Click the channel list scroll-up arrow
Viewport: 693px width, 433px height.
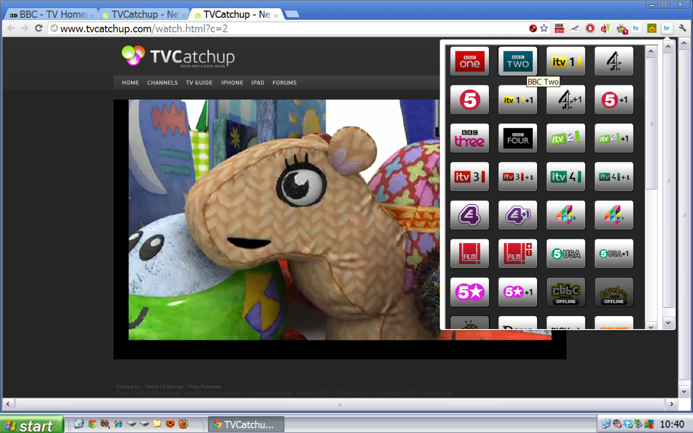point(651,52)
